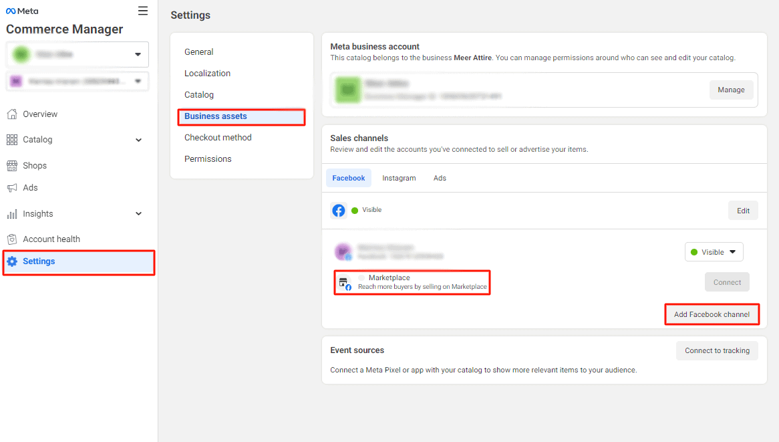Expand the Catalog sidebar chevron
This screenshot has width=779, height=442.
click(x=138, y=140)
